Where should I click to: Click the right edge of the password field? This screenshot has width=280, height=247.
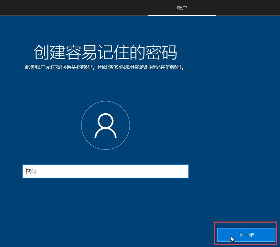click(188, 171)
